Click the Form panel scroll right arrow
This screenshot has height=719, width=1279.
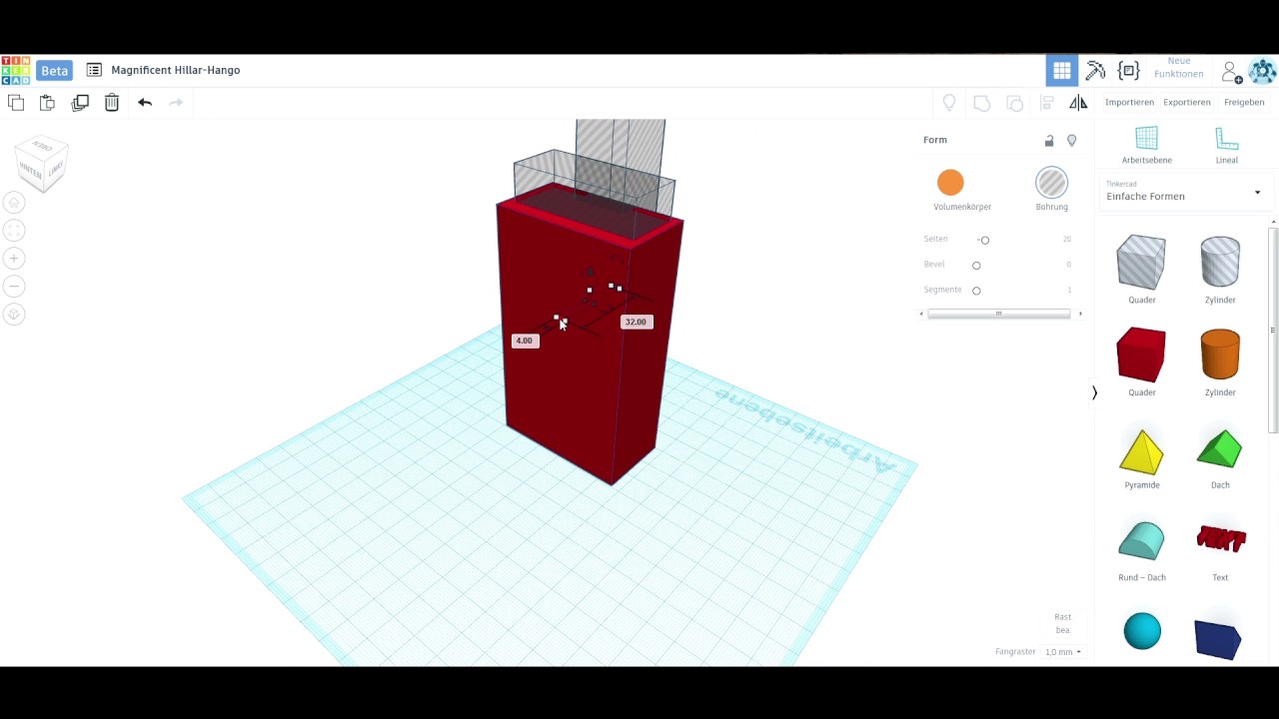1080,315
